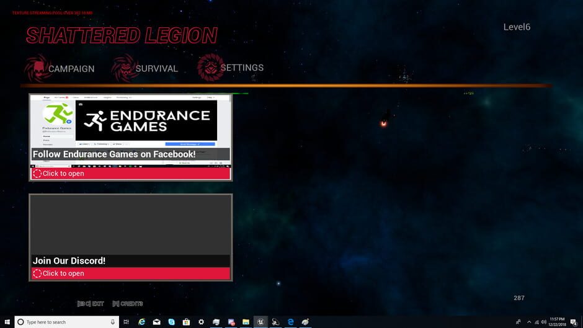The image size is (583, 328).
Task: Open the Action Center notifications icon
Action: [574, 322]
